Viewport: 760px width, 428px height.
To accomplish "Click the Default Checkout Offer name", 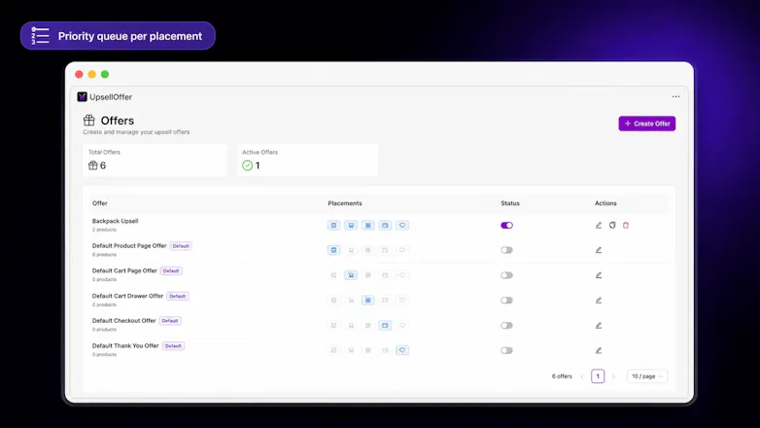I will click(123, 320).
